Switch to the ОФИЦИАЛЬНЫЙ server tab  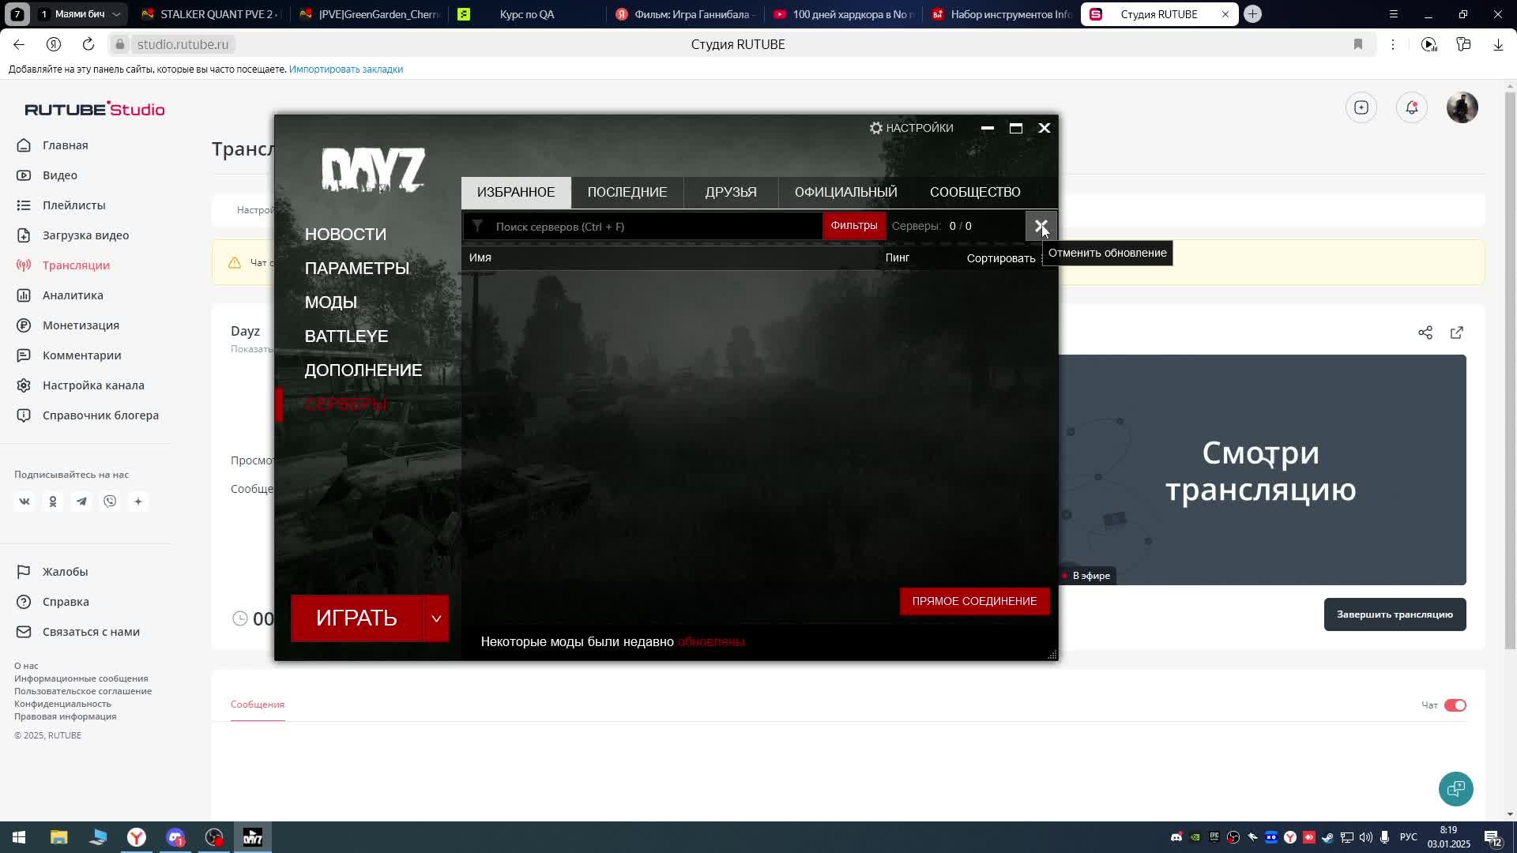coord(846,192)
